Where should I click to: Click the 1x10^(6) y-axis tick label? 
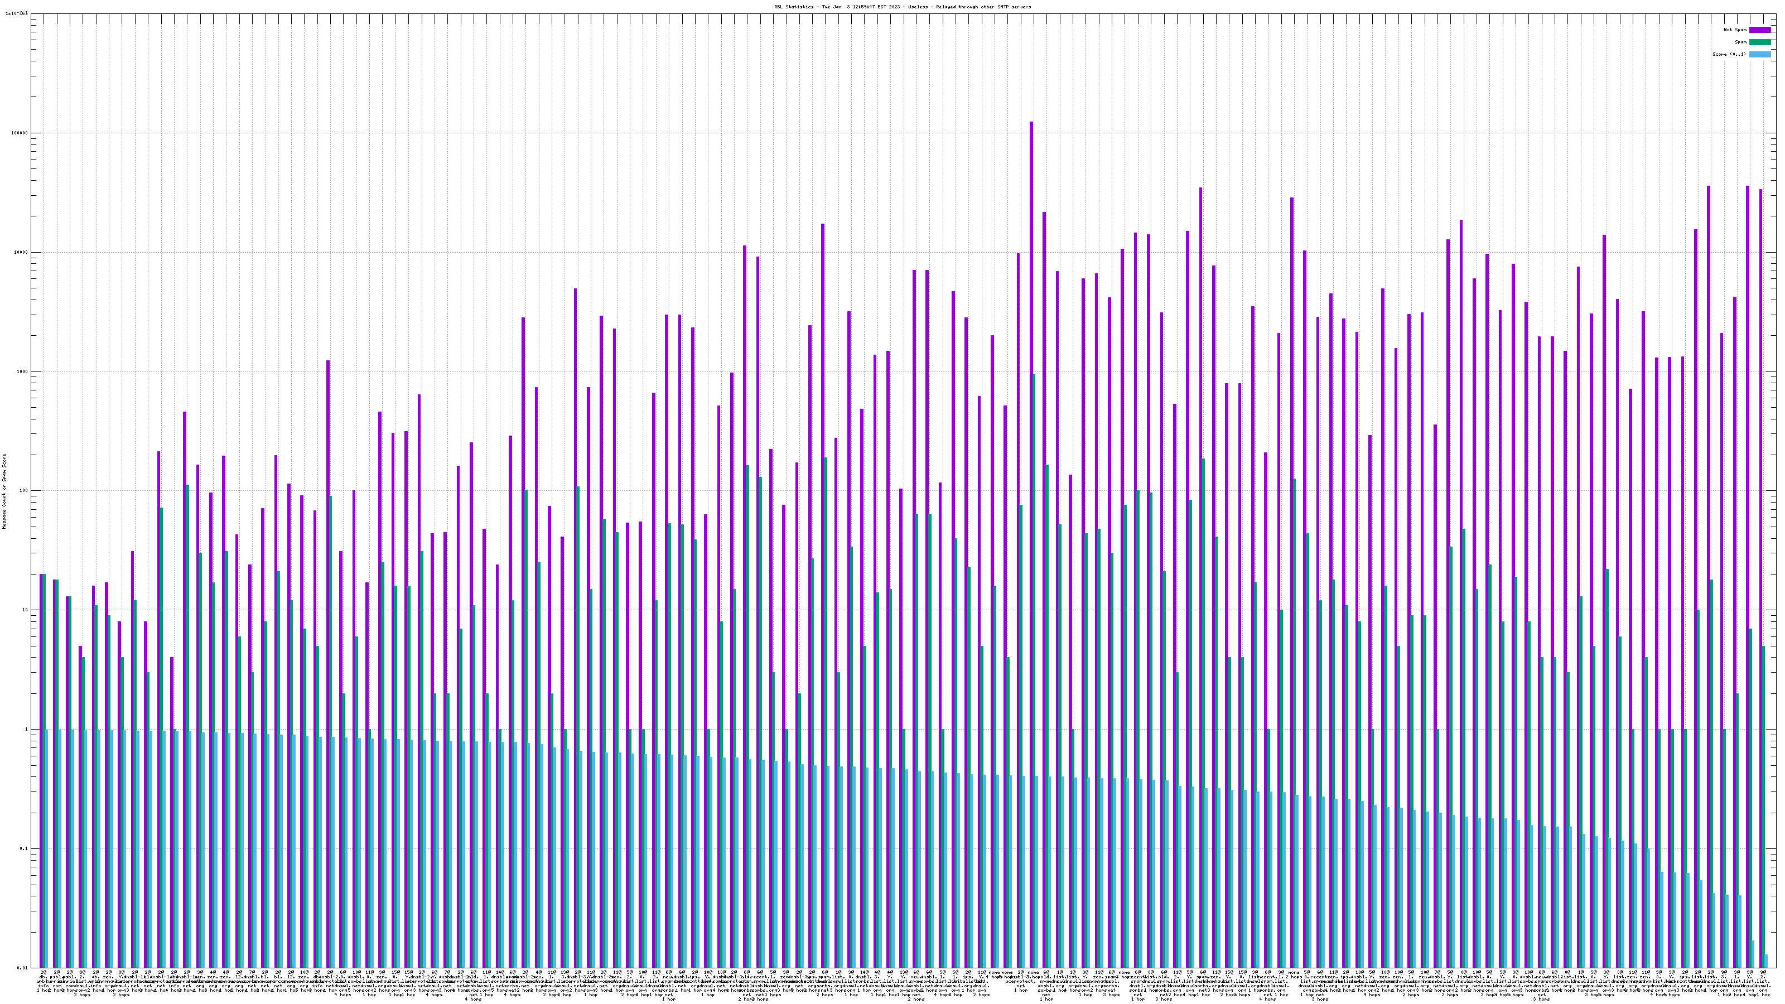pos(17,13)
